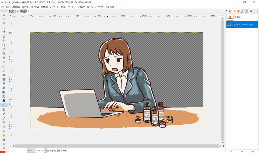Choose the Fuzzy Select magic wand tool
This screenshot has height=153, width=259.
coord(4,28)
